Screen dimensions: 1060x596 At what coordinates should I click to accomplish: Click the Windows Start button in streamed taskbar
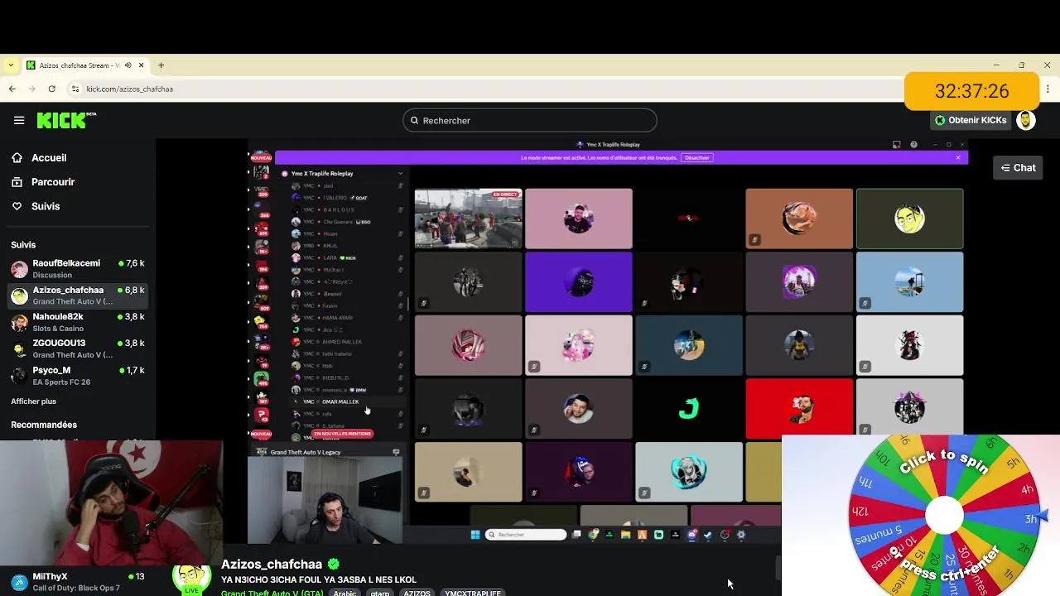pos(475,535)
